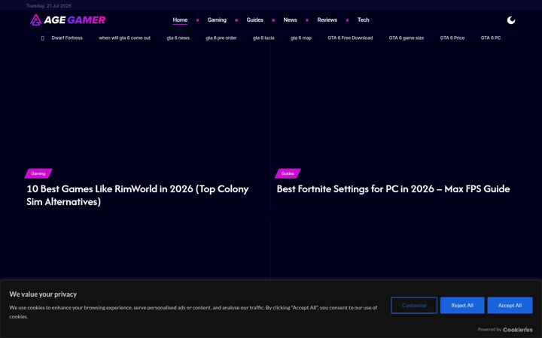Toggle dark mode with the moon icon
The height and width of the screenshot is (338, 542).
[x=511, y=20]
